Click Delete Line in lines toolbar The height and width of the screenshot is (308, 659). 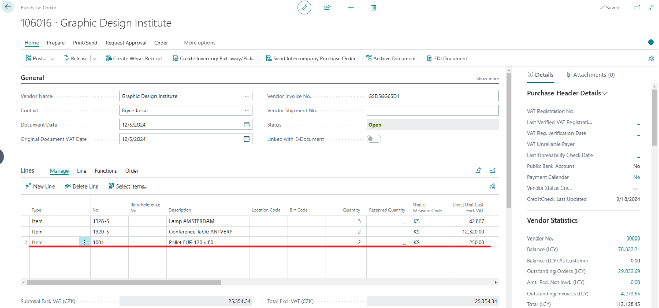tap(81, 186)
